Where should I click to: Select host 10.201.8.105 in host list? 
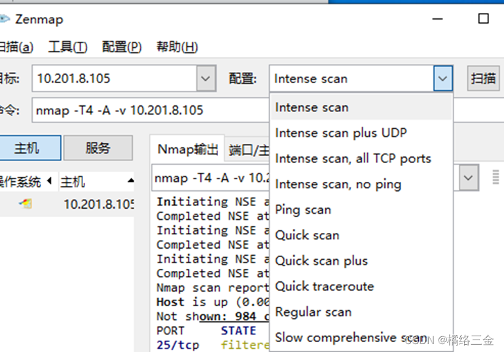point(67,204)
